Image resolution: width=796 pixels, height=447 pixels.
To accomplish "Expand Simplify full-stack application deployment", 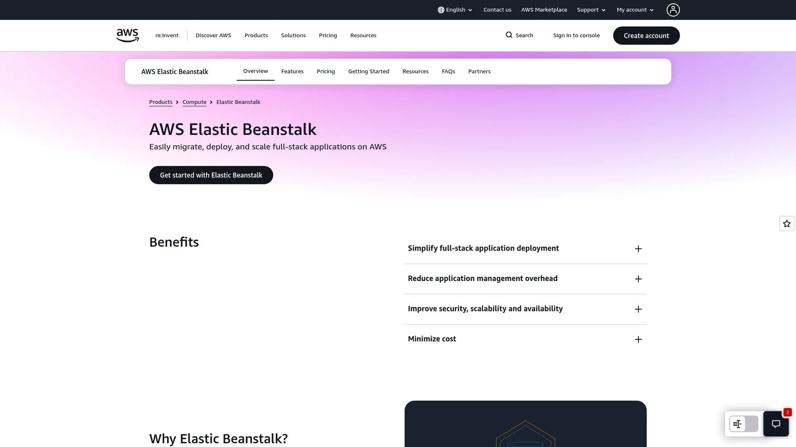I will click(525, 248).
